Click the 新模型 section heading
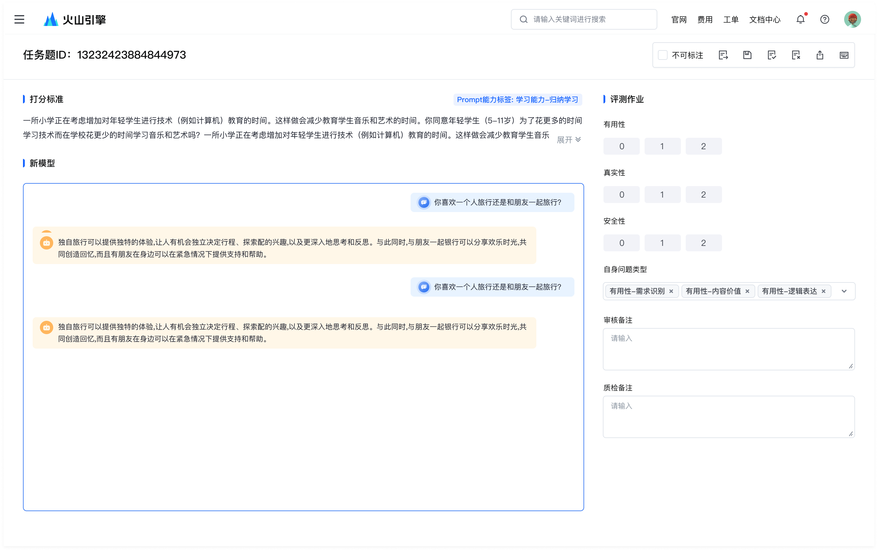This screenshot has width=878, height=551. coord(42,164)
